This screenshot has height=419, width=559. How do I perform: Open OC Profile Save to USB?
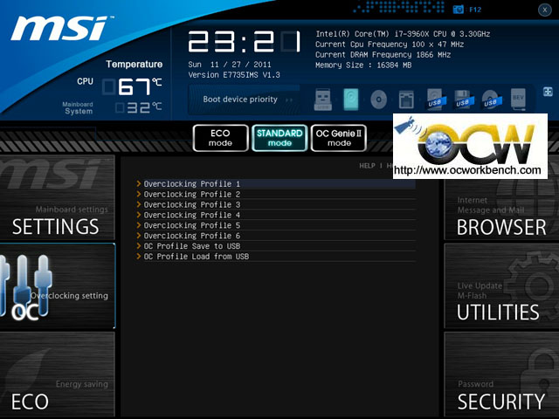(x=275, y=246)
